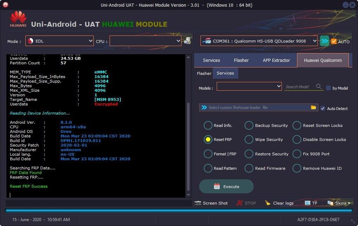
Task: Open the Huawei Qualcomm tab
Action: point(323,60)
